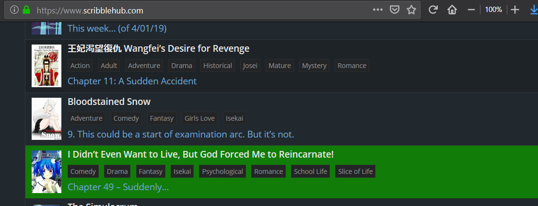Screen dimensions: 538x206
Task: Zoom in with the plus button
Action: (x=515, y=10)
